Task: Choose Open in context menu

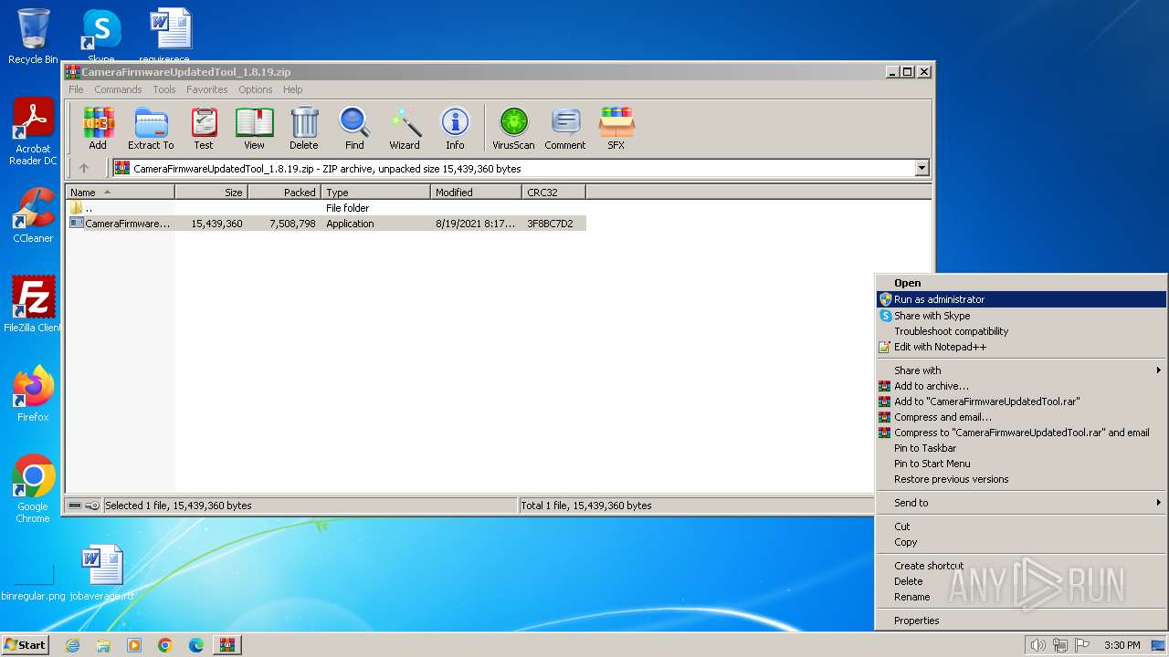Action: pyautogui.click(x=1021, y=283)
